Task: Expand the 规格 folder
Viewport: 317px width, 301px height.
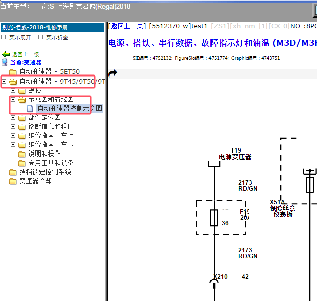Action: click(13, 90)
